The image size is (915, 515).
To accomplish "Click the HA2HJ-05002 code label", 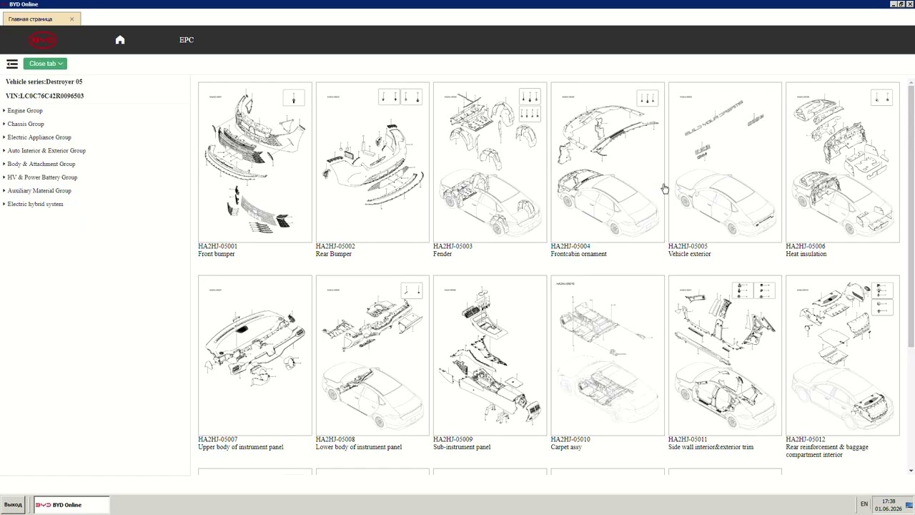I will click(x=335, y=246).
